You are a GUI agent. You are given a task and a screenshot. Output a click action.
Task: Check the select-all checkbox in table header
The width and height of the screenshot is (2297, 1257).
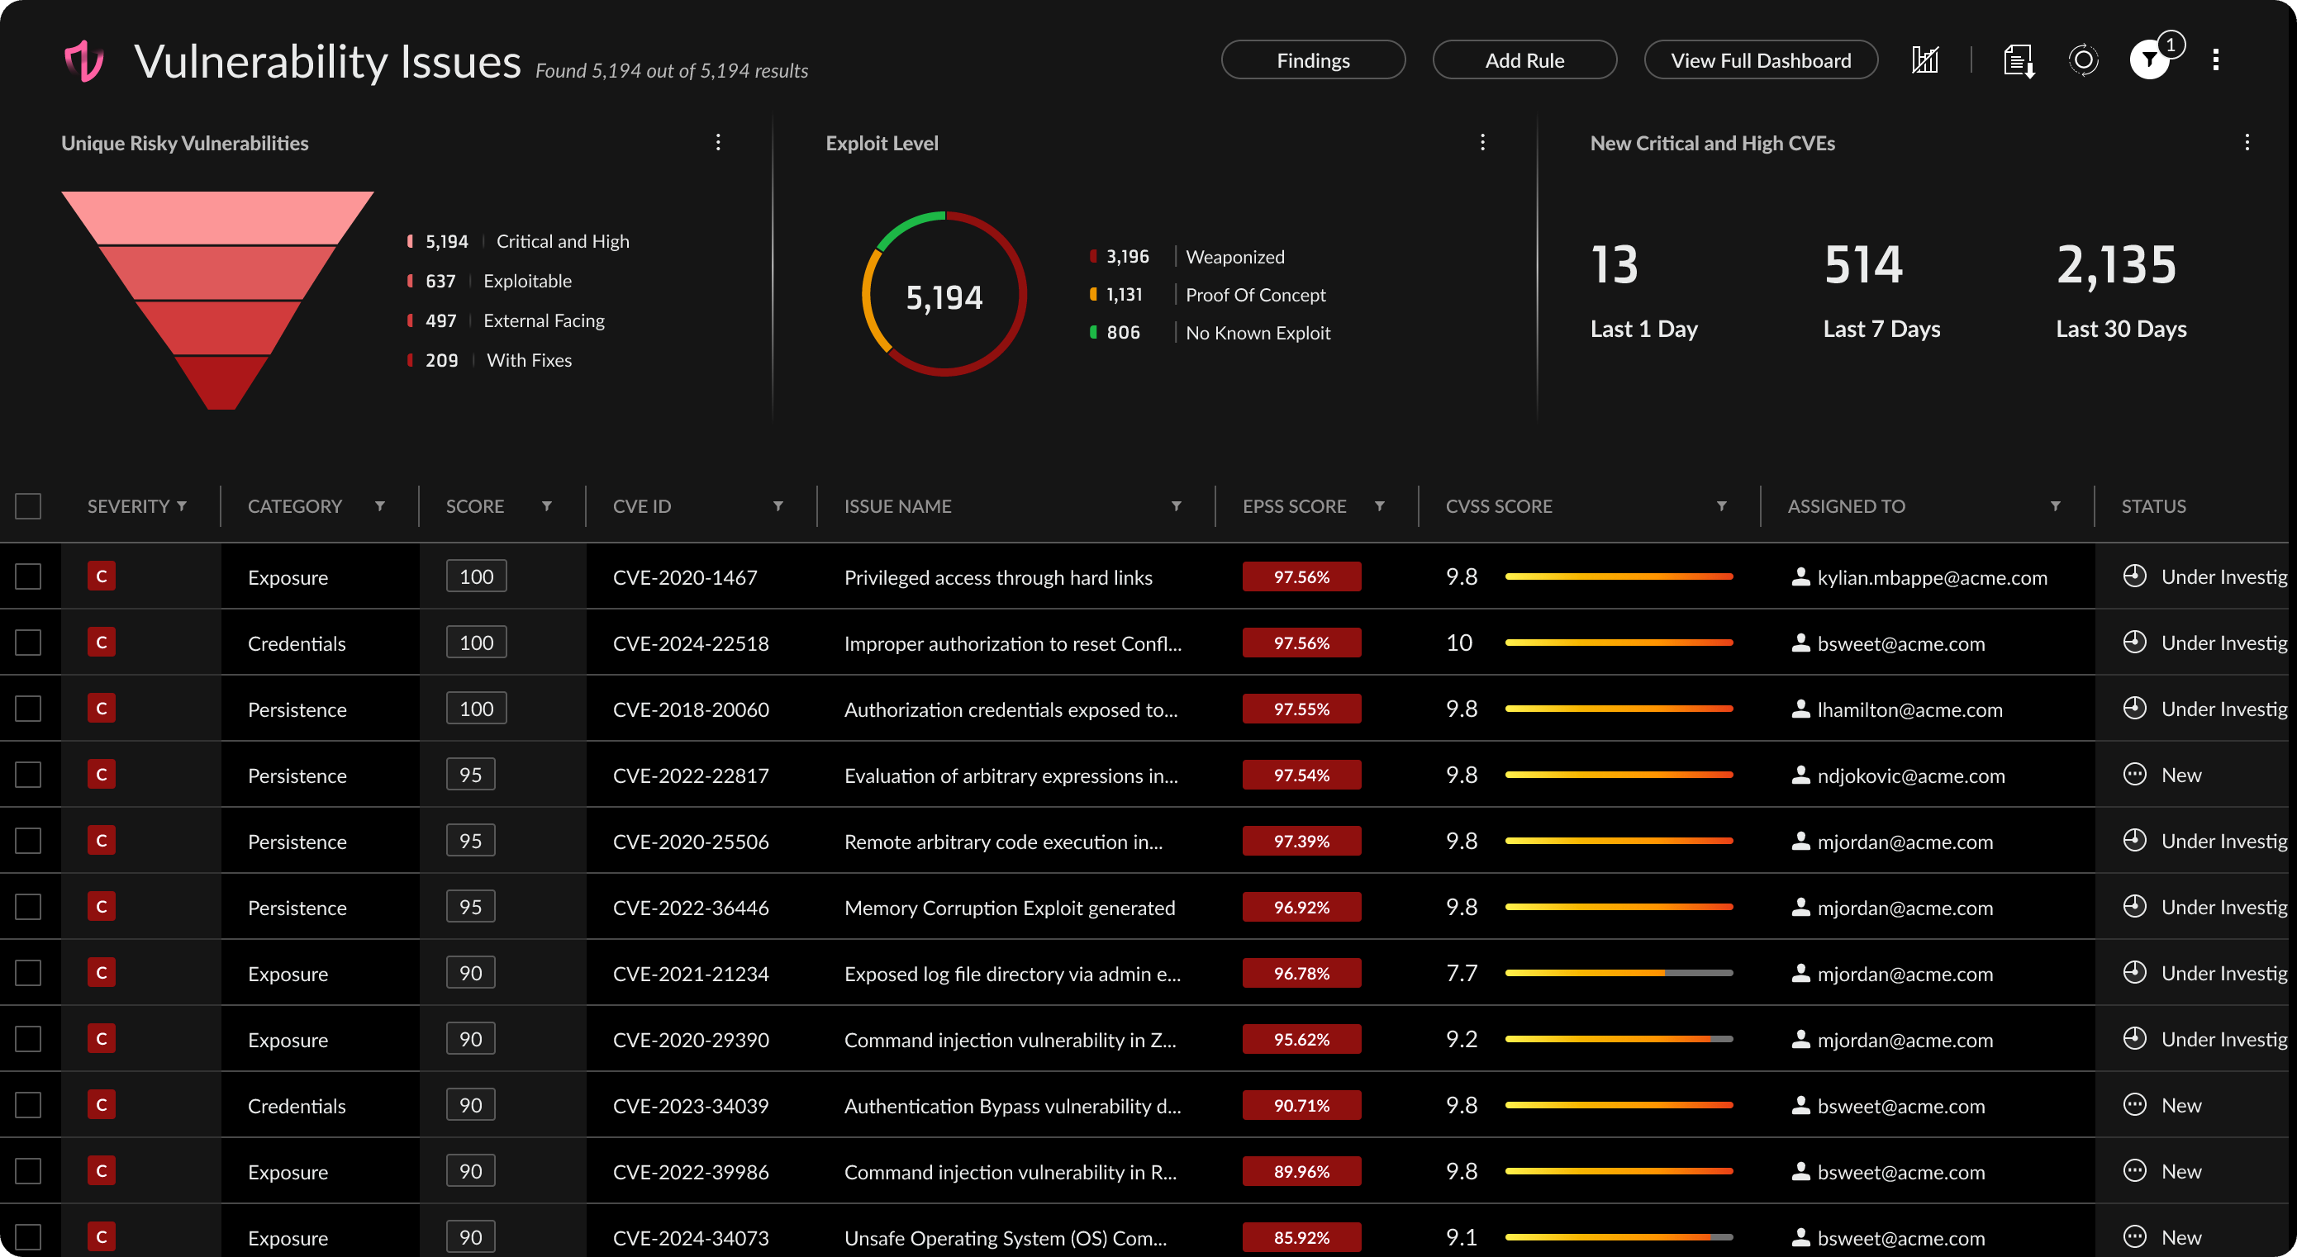[27, 505]
